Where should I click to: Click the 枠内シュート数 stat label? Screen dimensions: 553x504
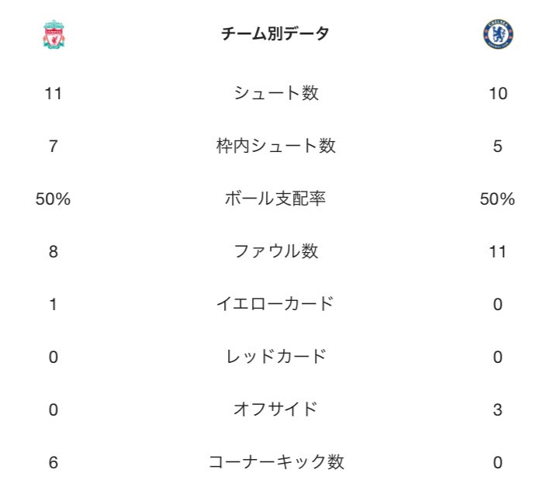276,146
